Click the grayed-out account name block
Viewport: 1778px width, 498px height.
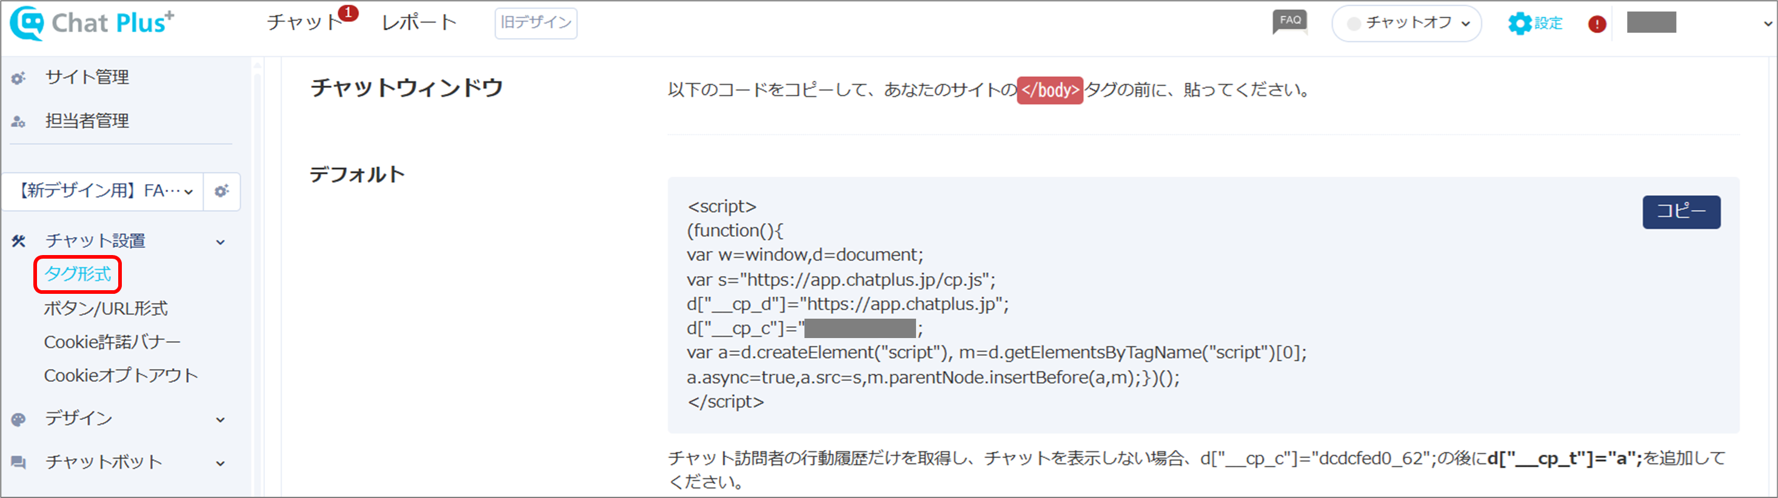(x=1652, y=23)
